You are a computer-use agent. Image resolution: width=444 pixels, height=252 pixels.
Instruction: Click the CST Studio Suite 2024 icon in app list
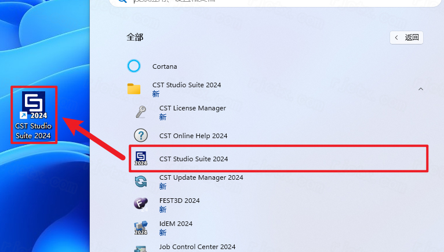point(140,158)
